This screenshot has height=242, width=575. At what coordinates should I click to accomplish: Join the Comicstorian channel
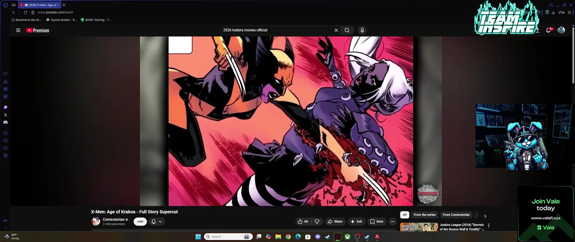(x=140, y=221)
